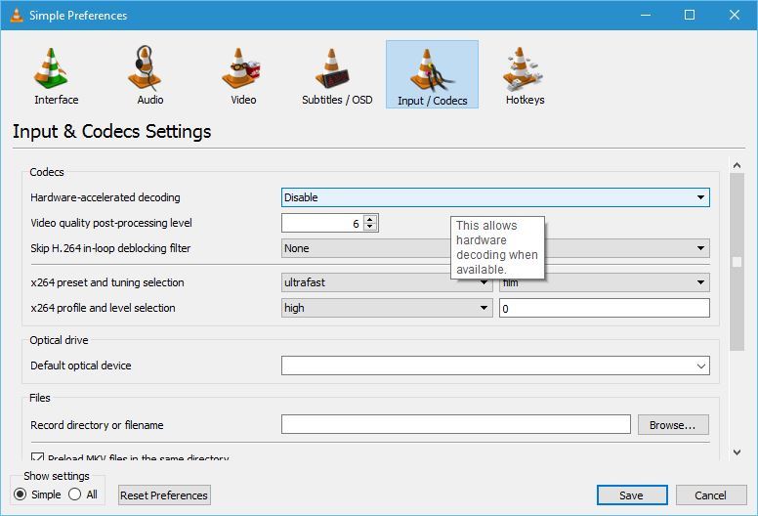758x516 pixels.
Task: Increase post-processing level with up arrow
Action: (x=370, y=219)
